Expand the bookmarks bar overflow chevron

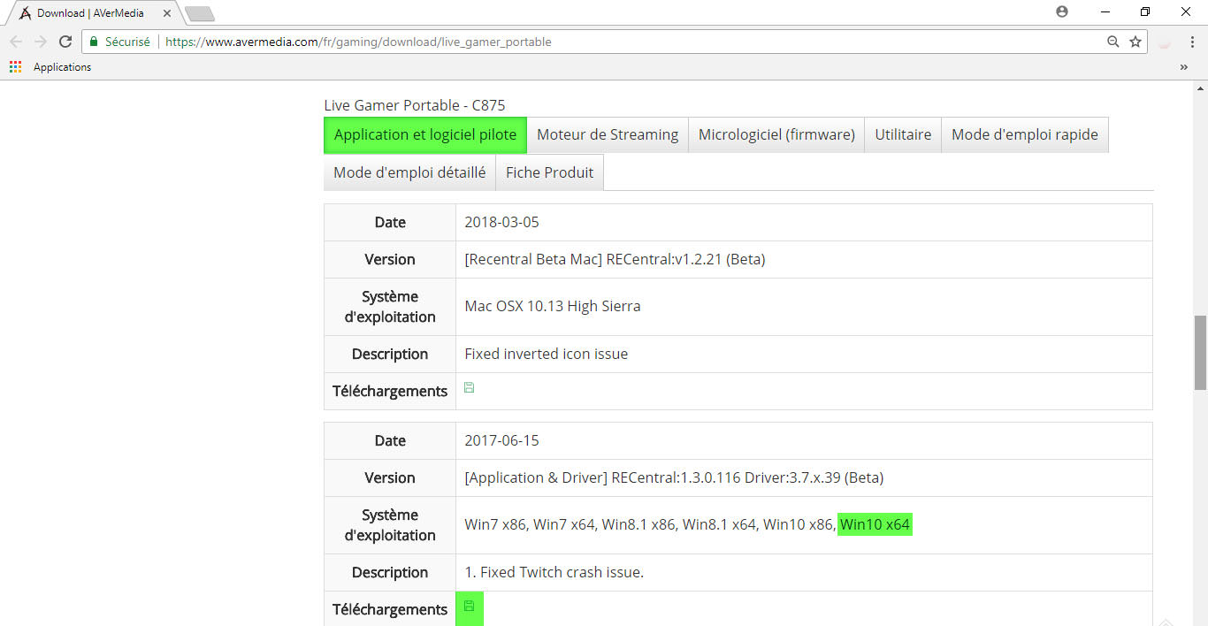point(1183,67)
